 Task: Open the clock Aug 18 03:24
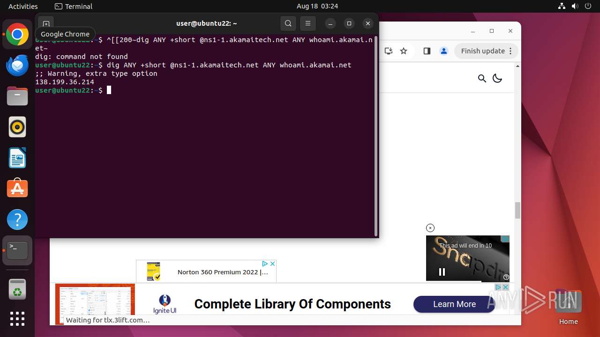pos(317,6)
